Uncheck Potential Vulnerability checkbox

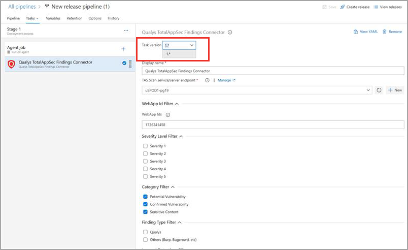pos(145,197)
